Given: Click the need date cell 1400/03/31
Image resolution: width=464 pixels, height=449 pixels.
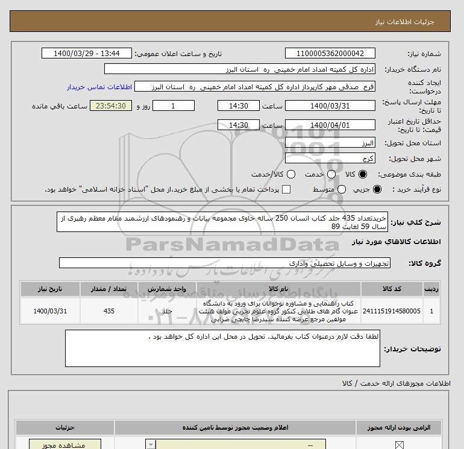Looking at the screenshot, I should tap(50, 311).
